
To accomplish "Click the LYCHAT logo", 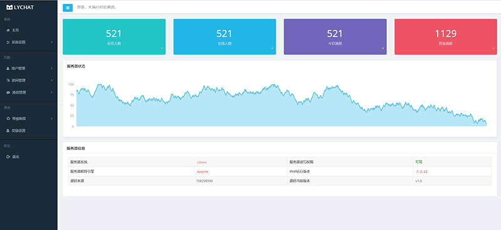I will tap(20, 8).
